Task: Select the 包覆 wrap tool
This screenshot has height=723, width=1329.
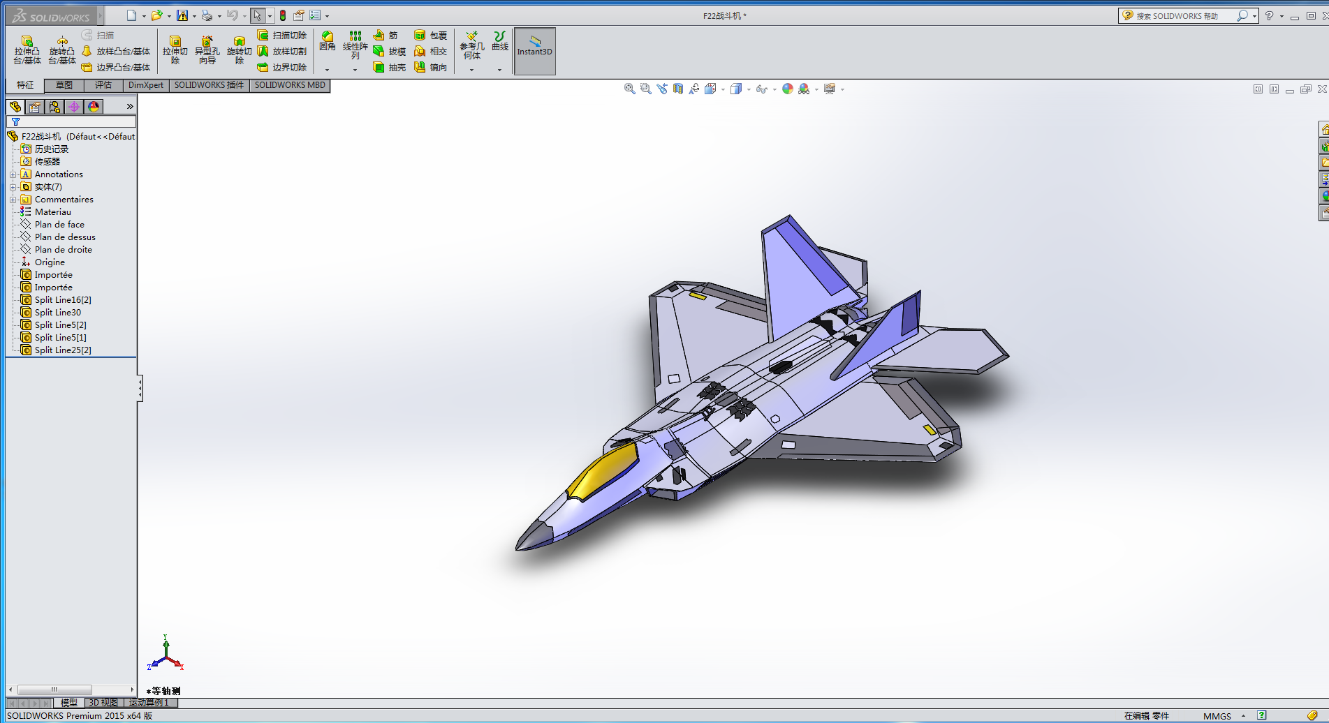Action: pos(431,35)
